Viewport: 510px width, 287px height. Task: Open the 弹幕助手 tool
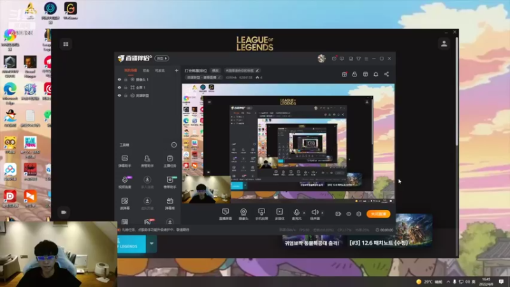pos(124,161)
